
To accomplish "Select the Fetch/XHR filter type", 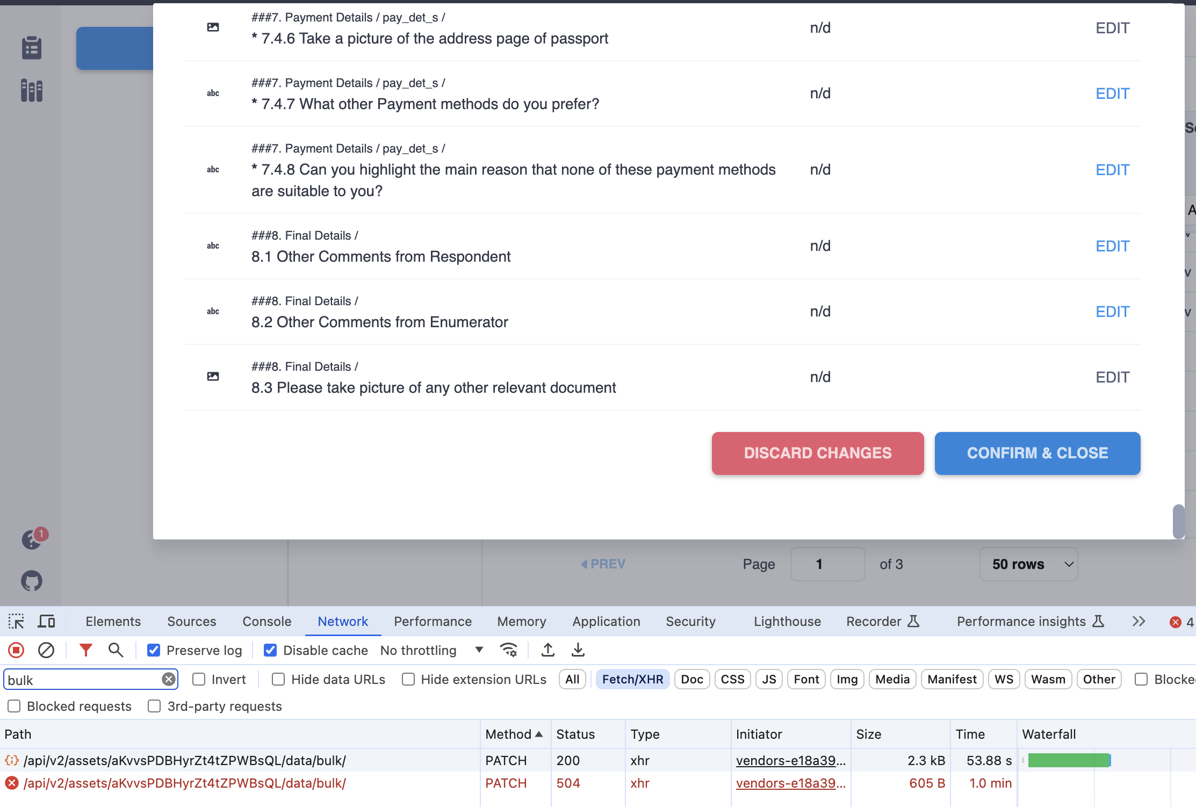I will (x=632, y=680).
